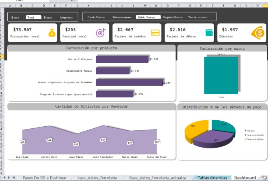Screen dimensions: 268x181
Task: Click the yellow credit card icon
Action: click(155, 33)
